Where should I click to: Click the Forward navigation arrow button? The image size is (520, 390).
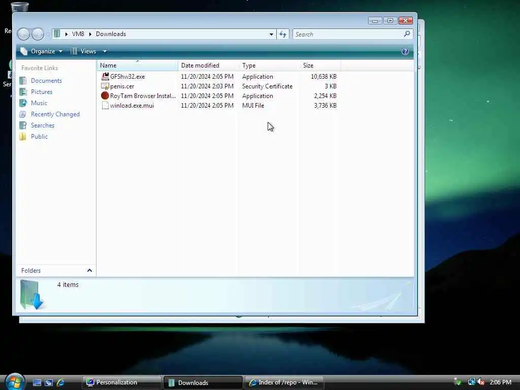pos(38,34)
